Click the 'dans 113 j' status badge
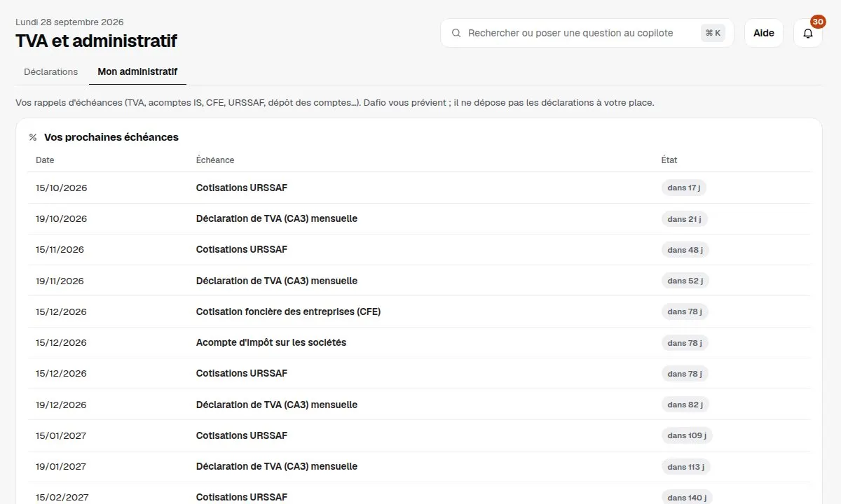The width and height of the screenshot is (841, 504). 686,467
